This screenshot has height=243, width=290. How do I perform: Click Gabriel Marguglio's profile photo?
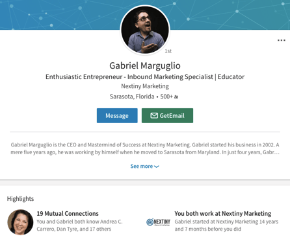tap(145, 30)
